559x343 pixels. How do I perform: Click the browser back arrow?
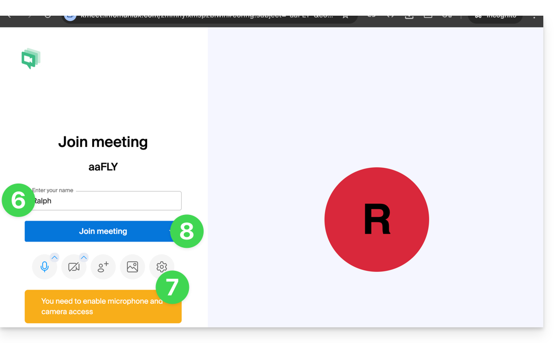[x=9, y=16]
